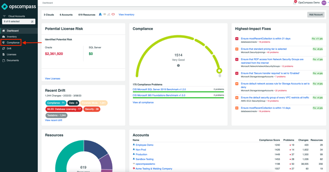Click the Oracle cloud provider icon
This screenshot has width=329, height=172.
click(x=113, y=14)
